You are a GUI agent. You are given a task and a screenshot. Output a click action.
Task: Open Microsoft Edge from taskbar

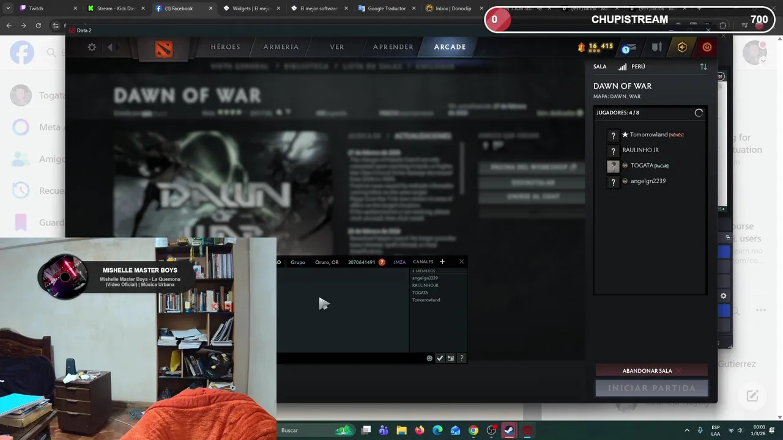437,430
